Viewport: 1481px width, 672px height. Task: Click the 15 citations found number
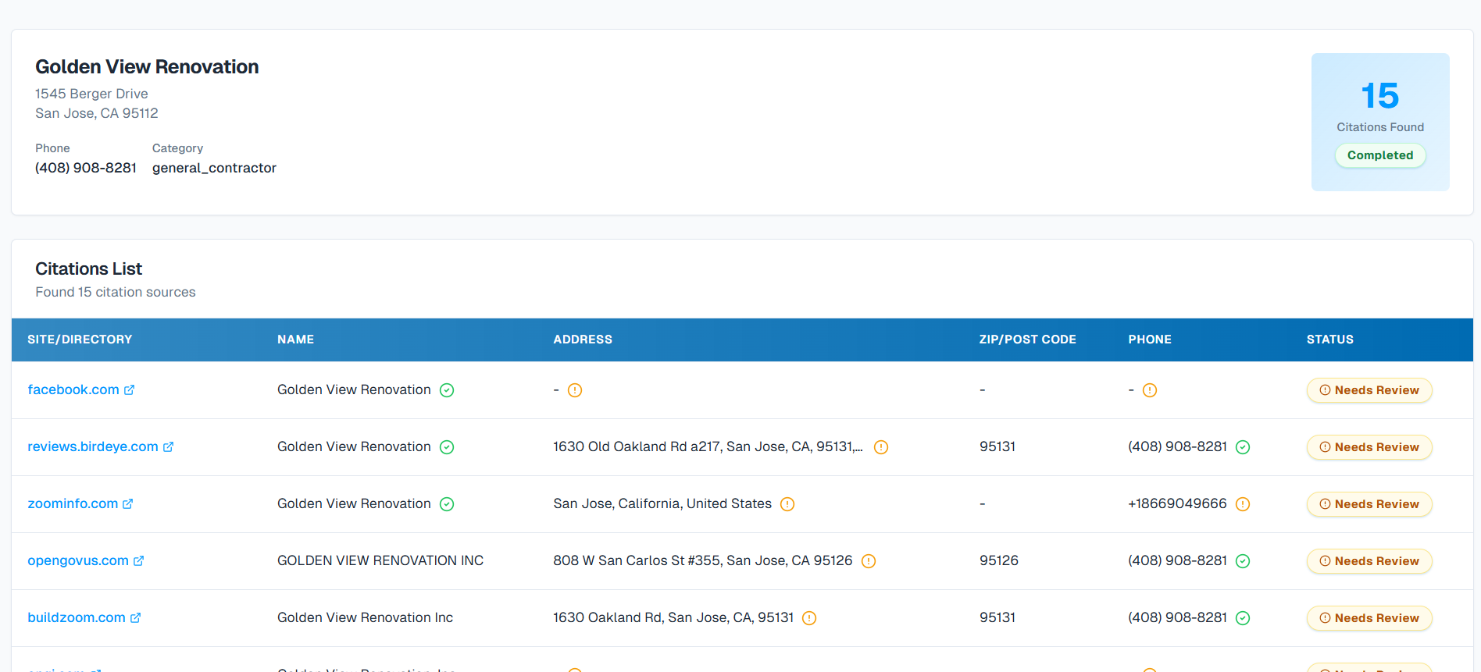1380,96
